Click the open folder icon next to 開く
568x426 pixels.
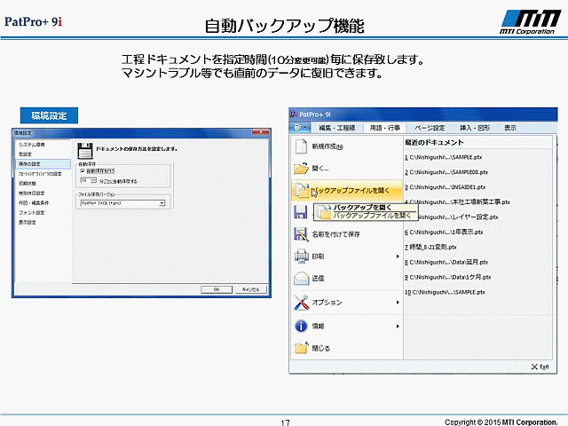[301, 169]
